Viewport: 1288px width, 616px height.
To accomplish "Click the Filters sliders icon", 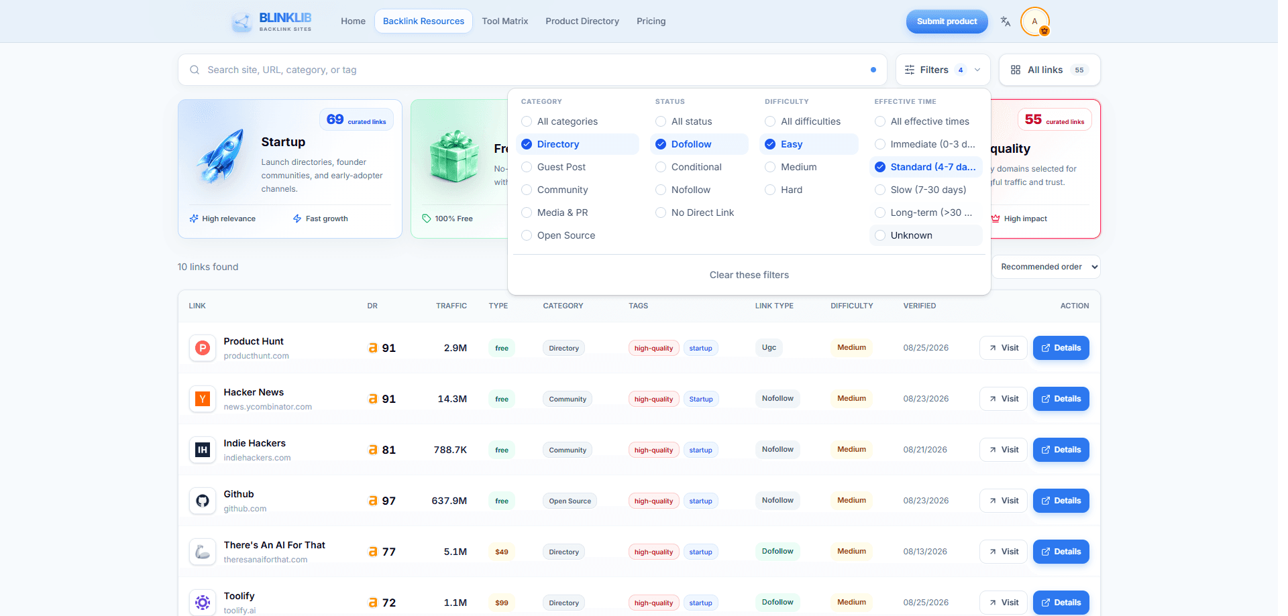I will point(910,70).
